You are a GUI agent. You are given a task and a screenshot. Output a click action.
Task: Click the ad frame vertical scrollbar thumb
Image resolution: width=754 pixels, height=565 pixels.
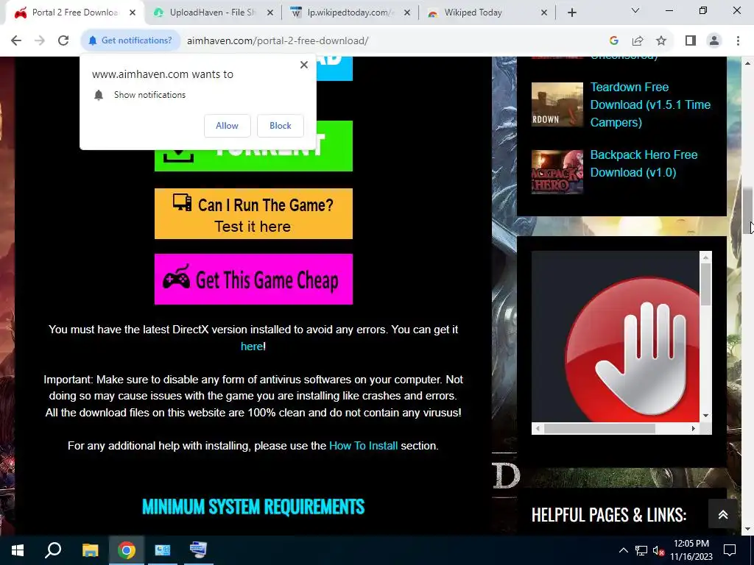pos(705,285)
